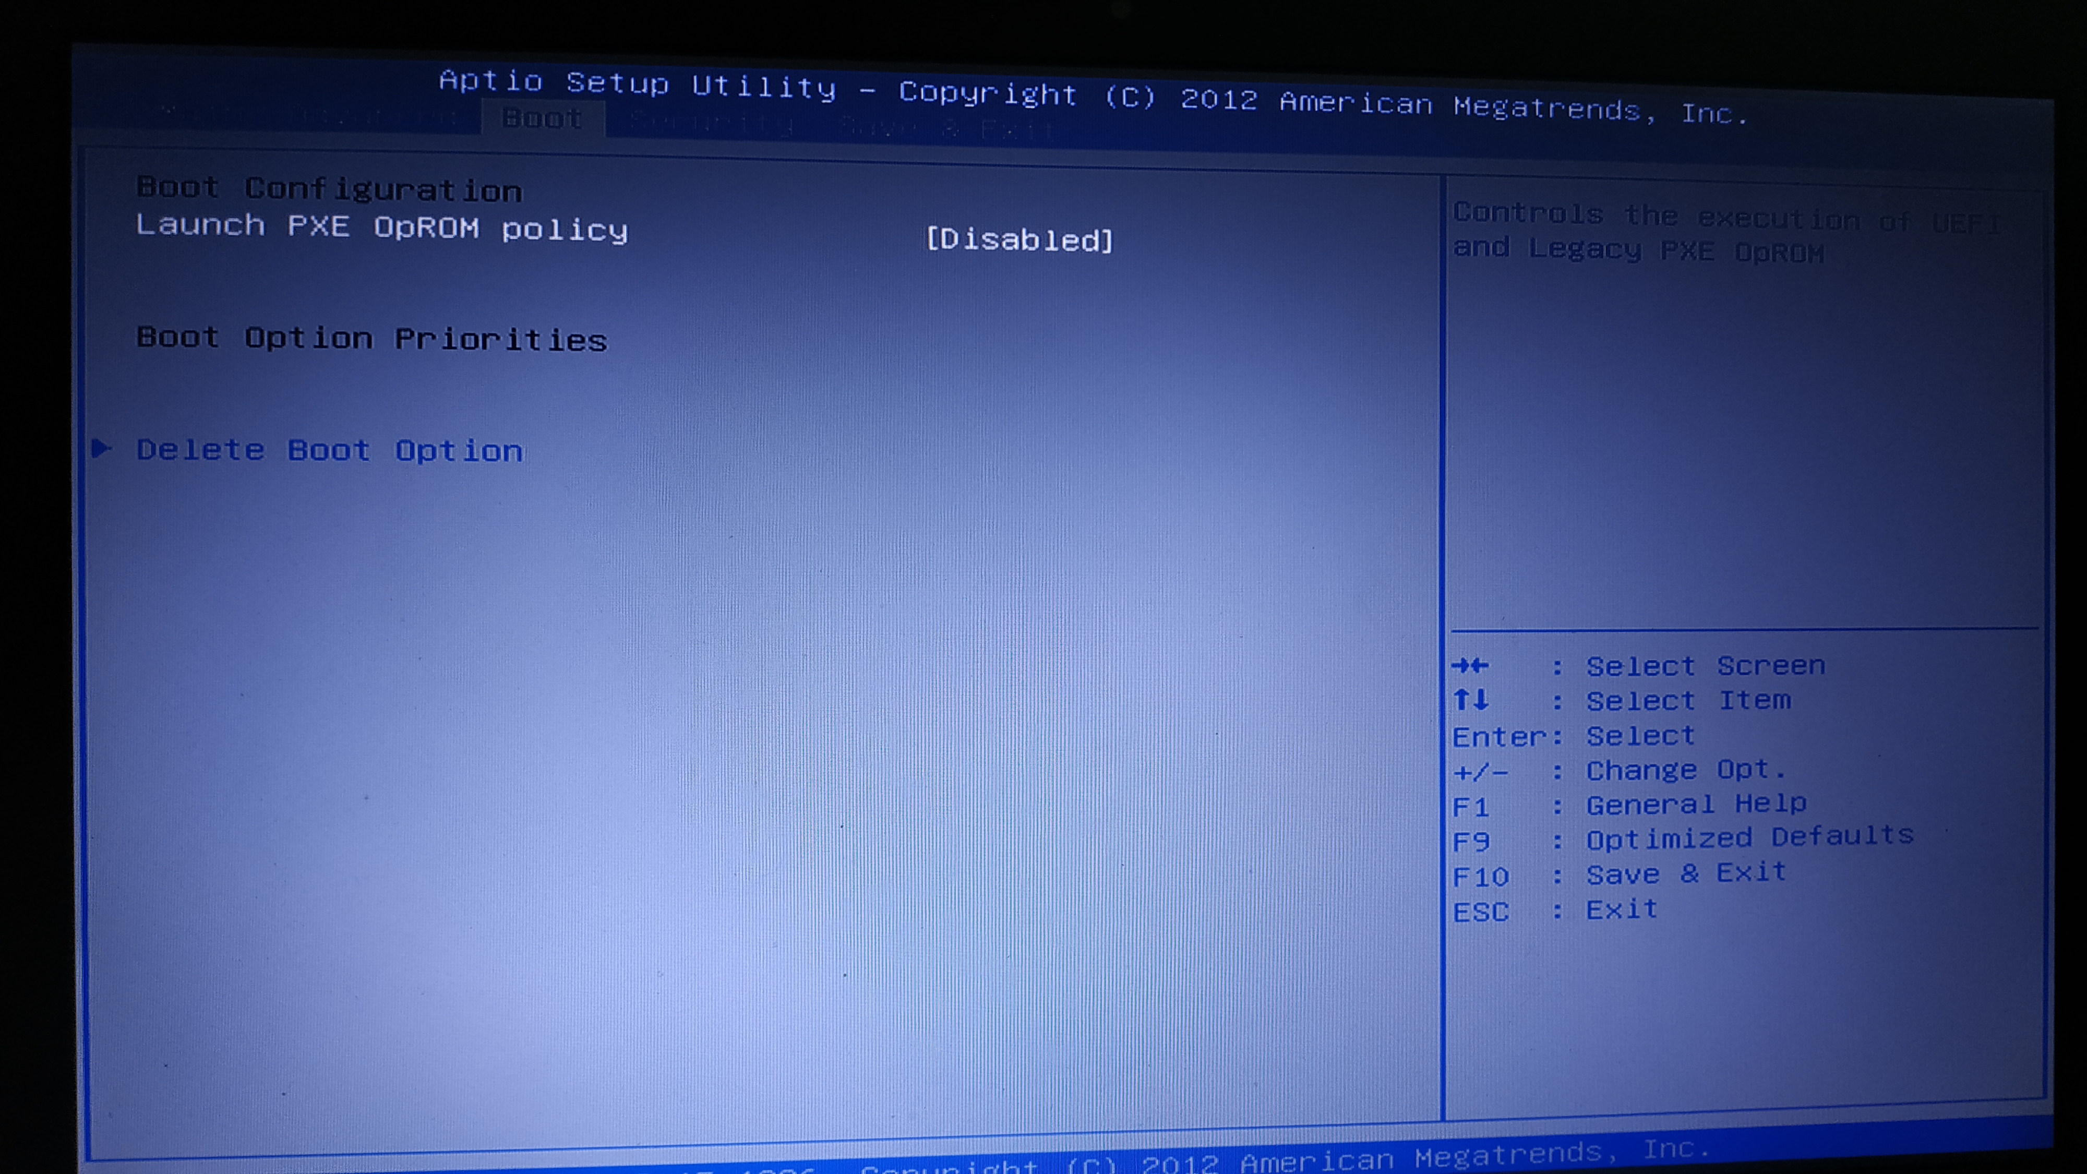
Task: Open the Delete Boot Option tree item
Action: [x=330, y=449]
